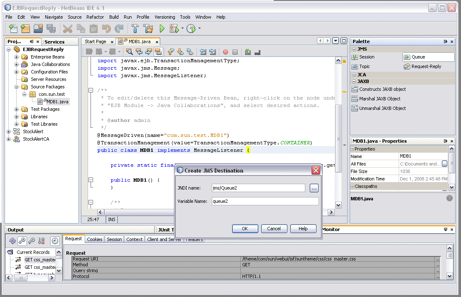Open Debug Main Project dropdown arrow
Image resolution: width=461 pixels, height=297 pixels.
(x=182, y=29)
